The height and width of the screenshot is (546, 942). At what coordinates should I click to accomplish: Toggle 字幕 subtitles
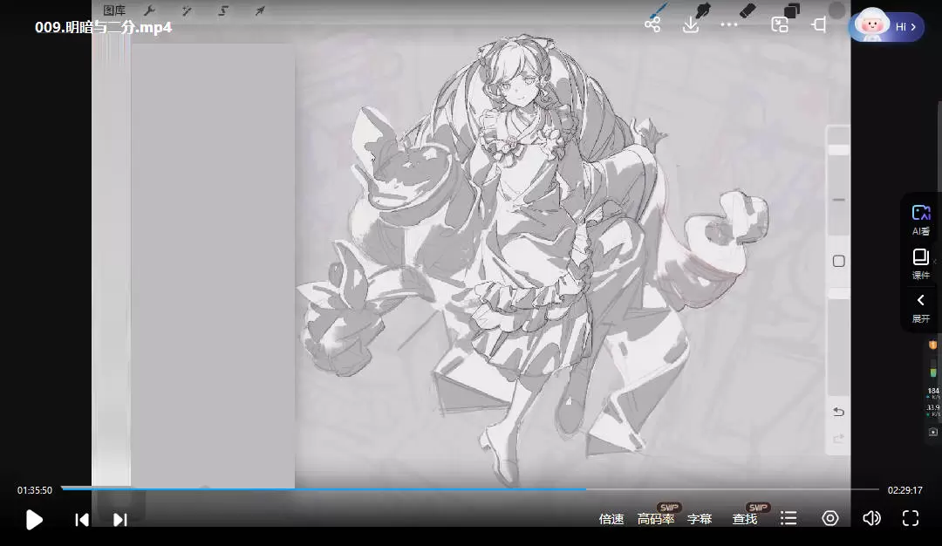point(700,519)
